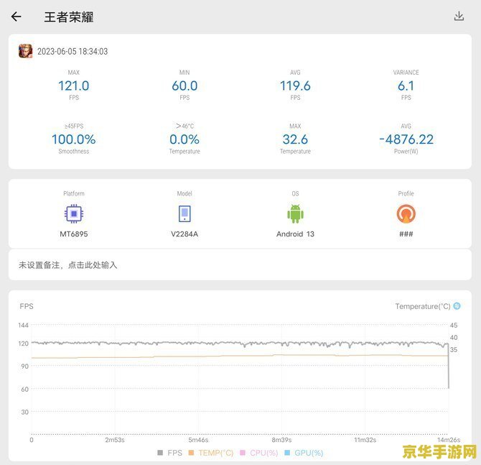
Task: Select the average power value -4876.22
Action: (406, 139)
